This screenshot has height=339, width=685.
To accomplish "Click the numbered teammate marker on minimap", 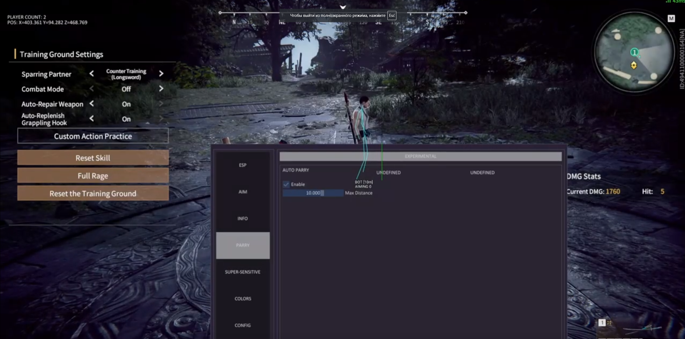I will pyautogui.click(x=634, y=52).
